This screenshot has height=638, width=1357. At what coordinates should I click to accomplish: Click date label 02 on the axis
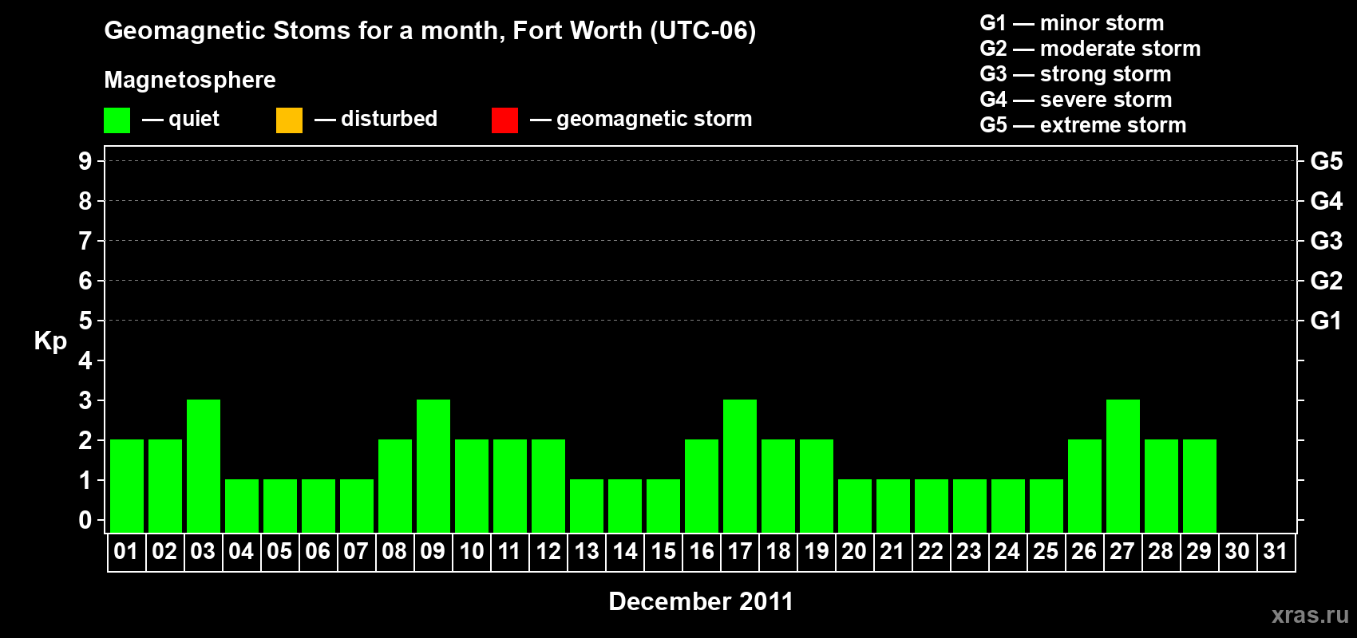pos(164,551)
